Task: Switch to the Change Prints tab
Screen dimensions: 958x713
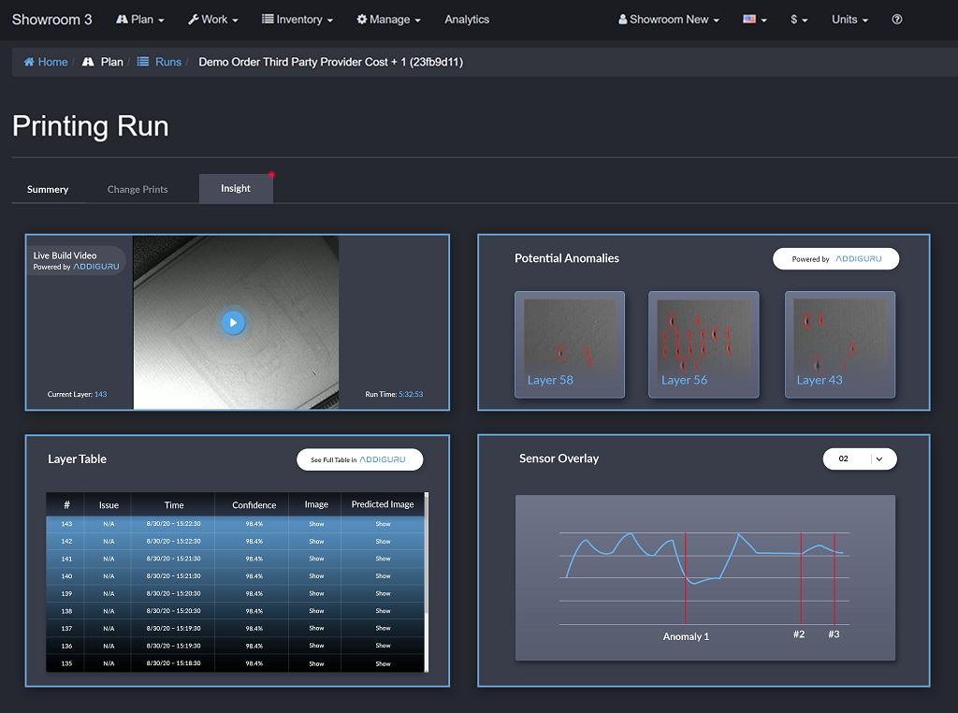Action: [x=138, y=189]
